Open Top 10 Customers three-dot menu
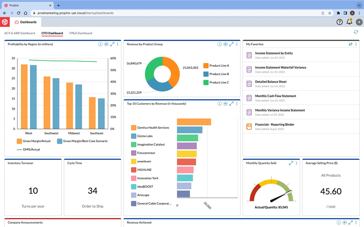Viewport: 364px width, 227px height. click(x=237, y=103)
